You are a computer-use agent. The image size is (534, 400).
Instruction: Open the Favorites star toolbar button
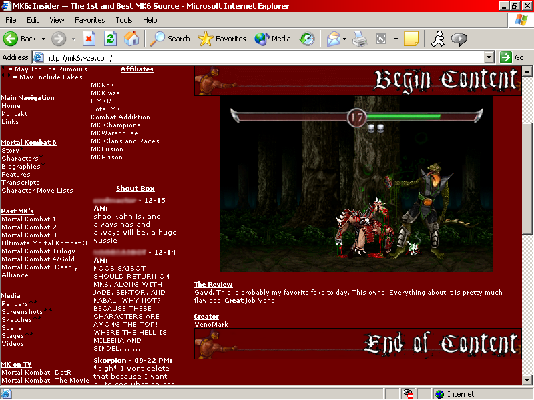[222, 39]
